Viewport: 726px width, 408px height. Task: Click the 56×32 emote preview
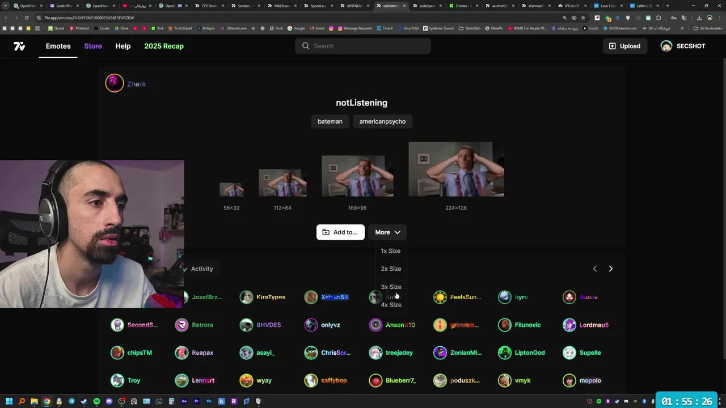coord(231,189)
